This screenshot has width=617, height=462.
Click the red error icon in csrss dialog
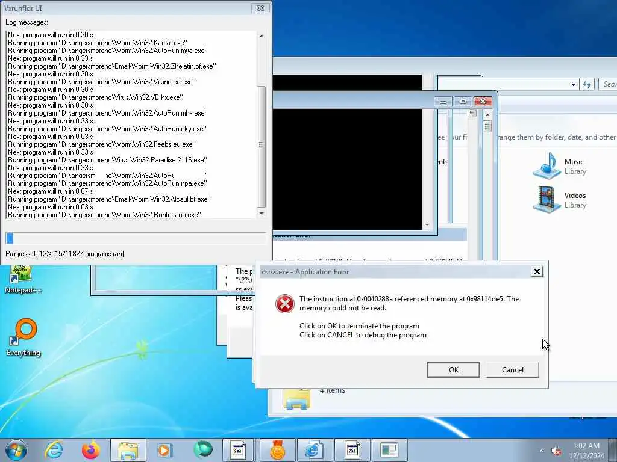tap(284, 304)
